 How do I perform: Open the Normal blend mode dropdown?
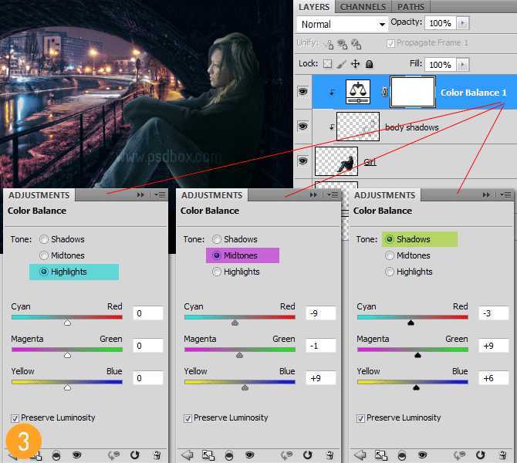click(x=342, y=25)
